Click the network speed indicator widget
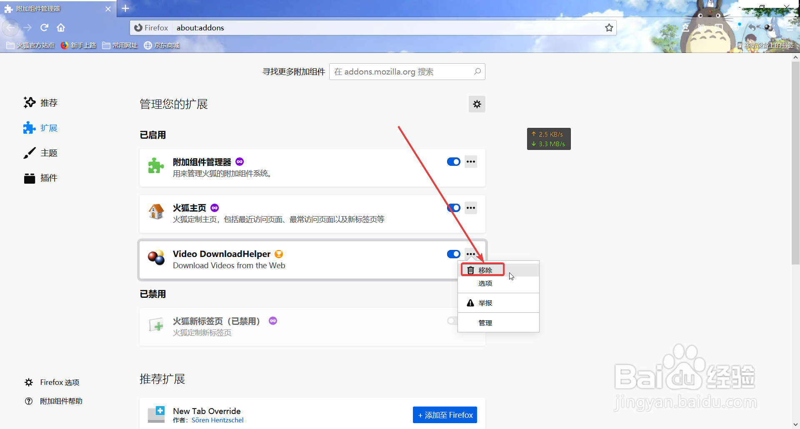The image size is (800, 429). coord(549,139)
